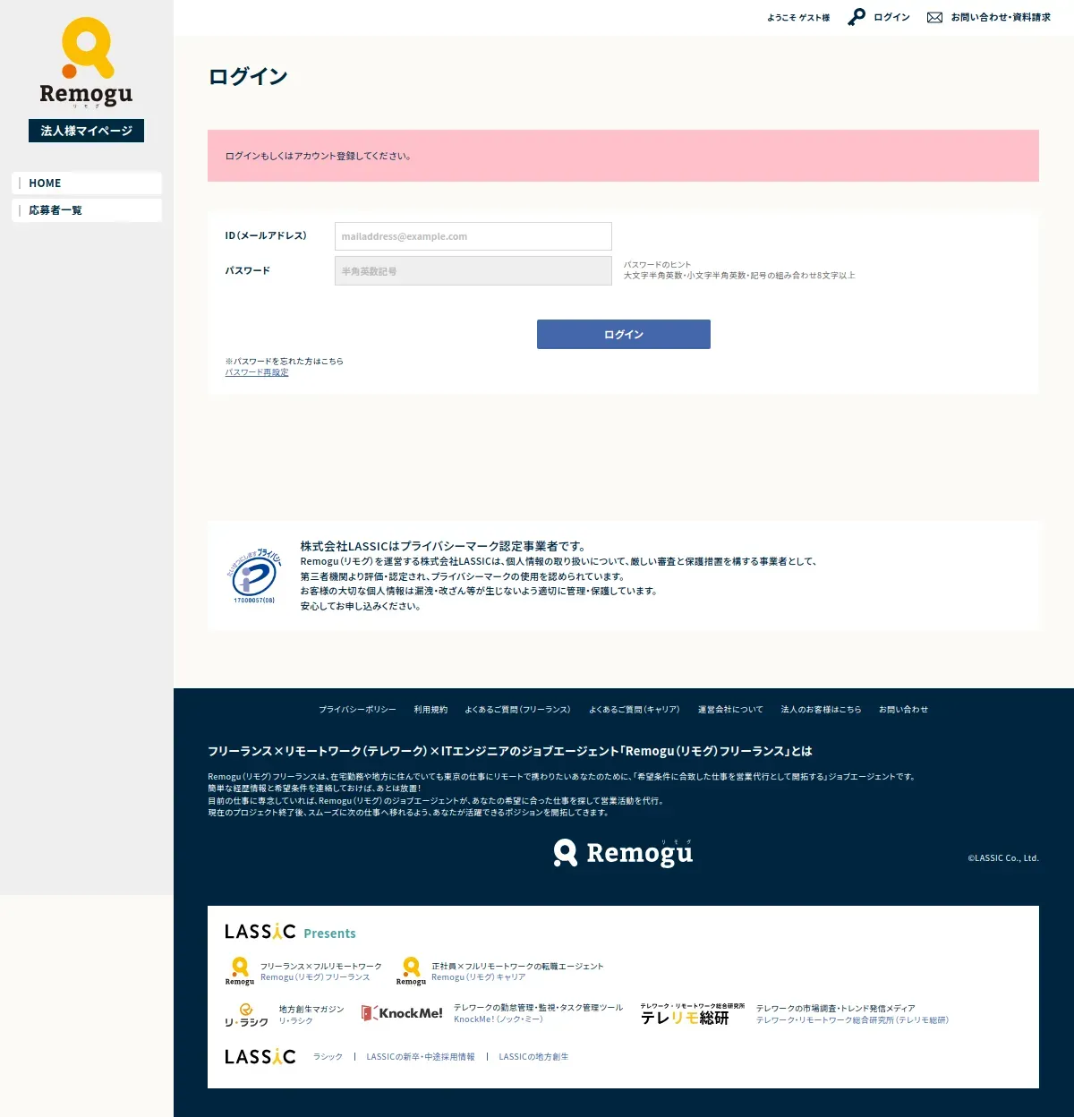Click the 法人様マイページ badge
Image resolution: width=1074 pixels, height=1117 pixels.
(x=86, y=131)
